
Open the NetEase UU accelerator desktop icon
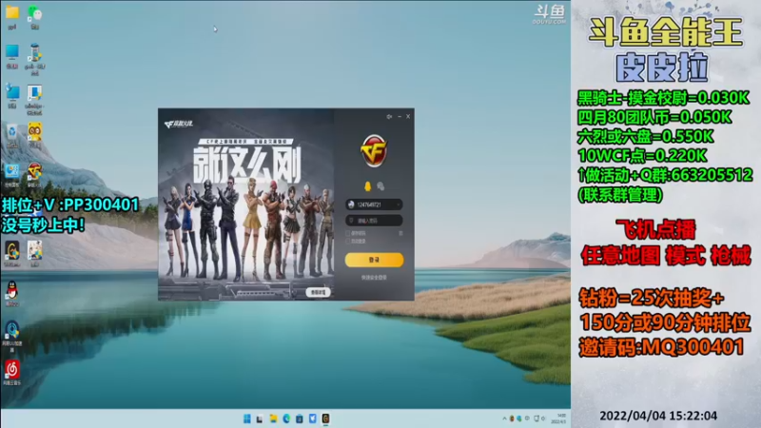point(12,330)
